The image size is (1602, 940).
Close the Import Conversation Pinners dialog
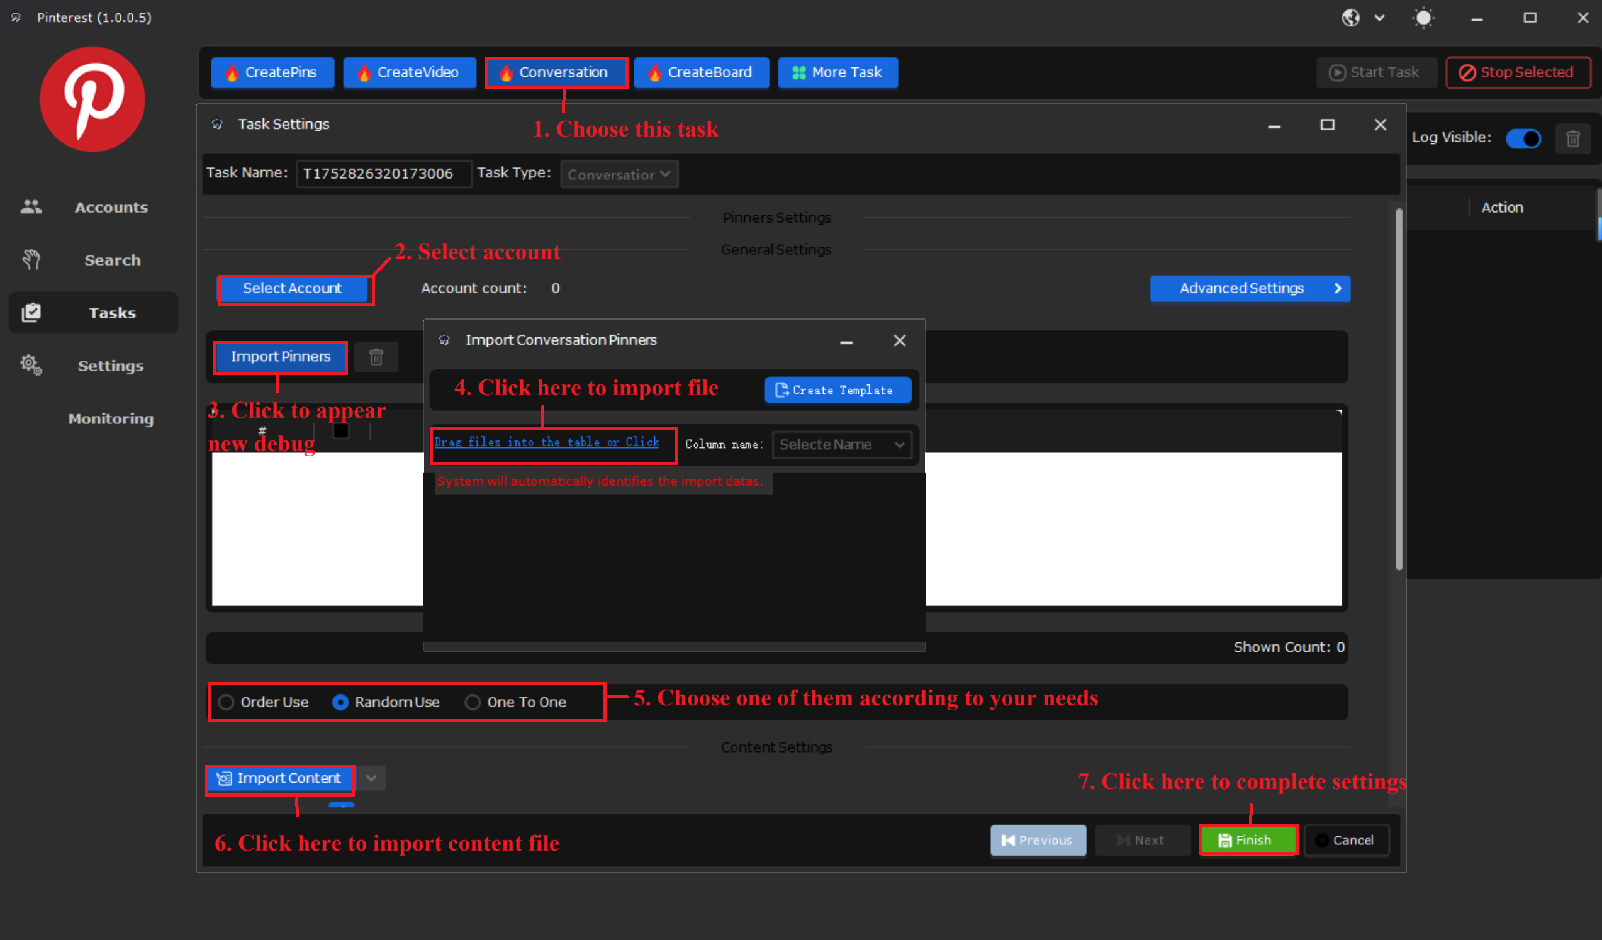[x=900, y=340]
